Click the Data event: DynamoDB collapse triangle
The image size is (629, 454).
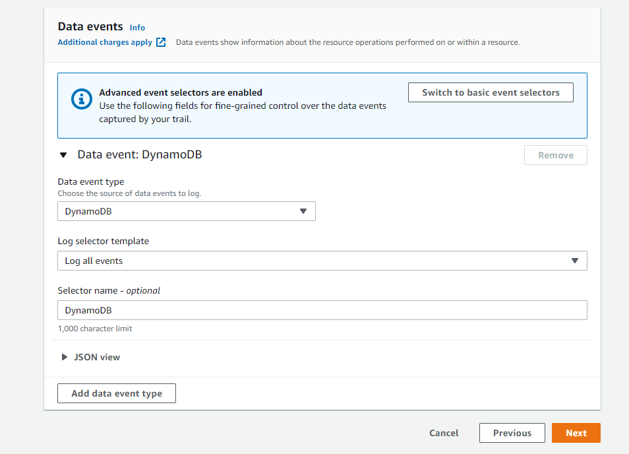click(x=63, y=154)
